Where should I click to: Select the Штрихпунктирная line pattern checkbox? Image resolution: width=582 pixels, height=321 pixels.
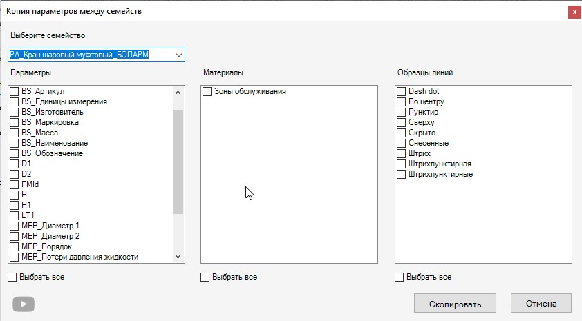click(x=402, y=164)
